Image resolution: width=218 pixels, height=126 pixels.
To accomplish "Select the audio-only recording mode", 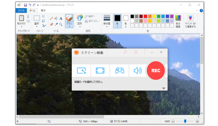I will (x=137, y=71).
